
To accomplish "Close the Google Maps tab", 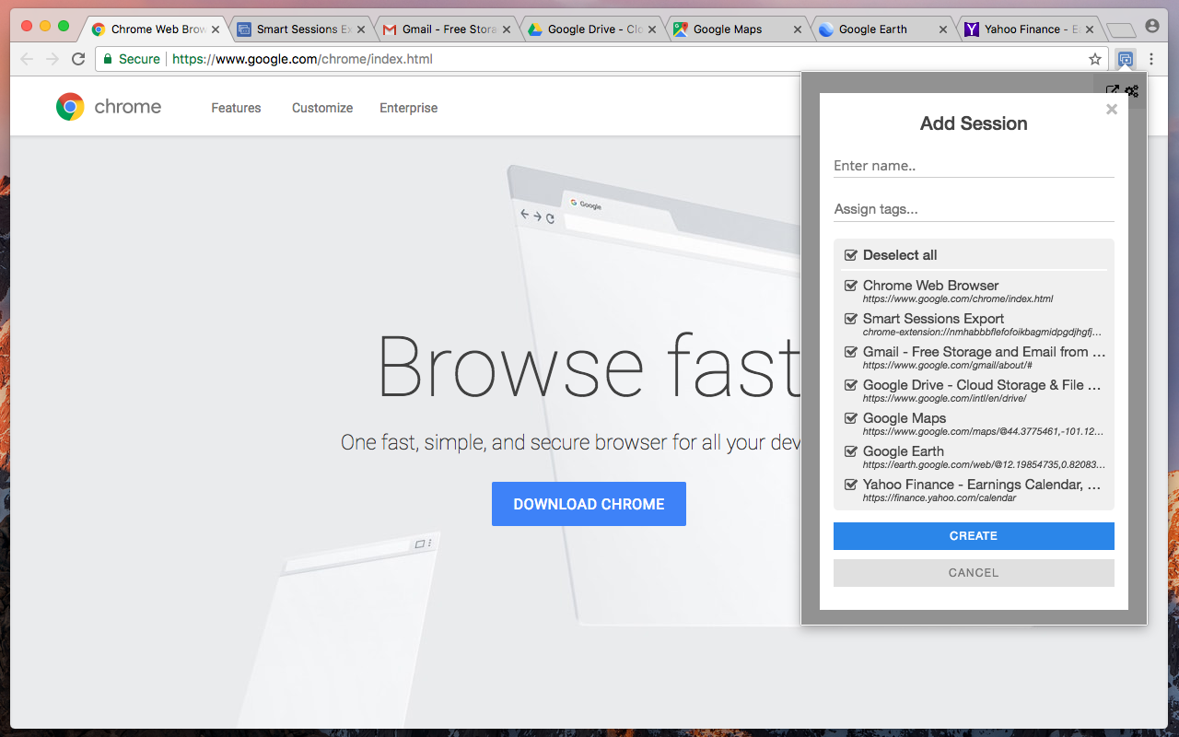I will coord(798,29).
